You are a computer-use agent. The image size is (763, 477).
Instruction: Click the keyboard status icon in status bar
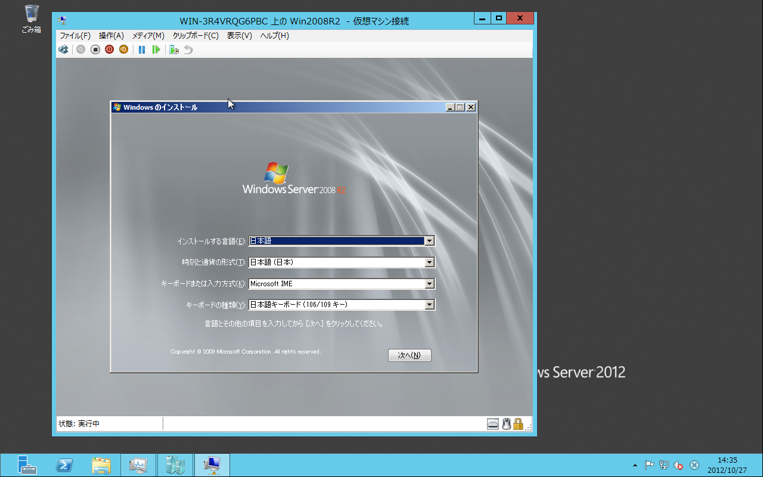493,424
